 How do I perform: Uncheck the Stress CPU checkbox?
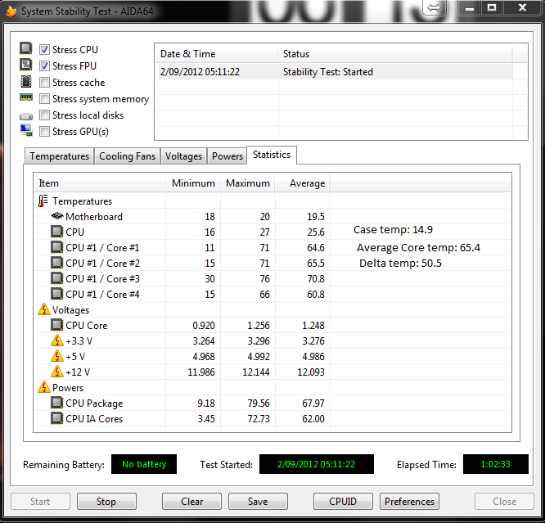point(44,49)
